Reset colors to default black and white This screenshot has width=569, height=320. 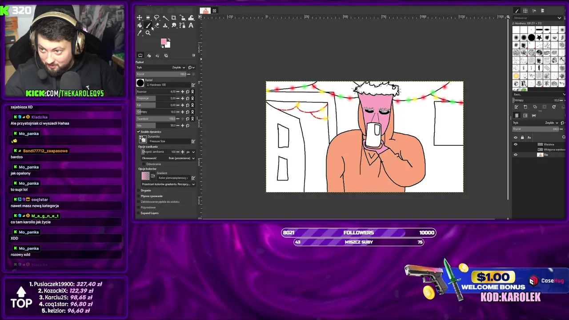(162, 46)
